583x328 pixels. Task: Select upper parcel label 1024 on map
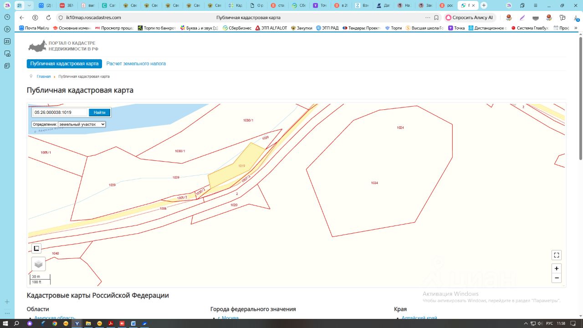[400, 128]
